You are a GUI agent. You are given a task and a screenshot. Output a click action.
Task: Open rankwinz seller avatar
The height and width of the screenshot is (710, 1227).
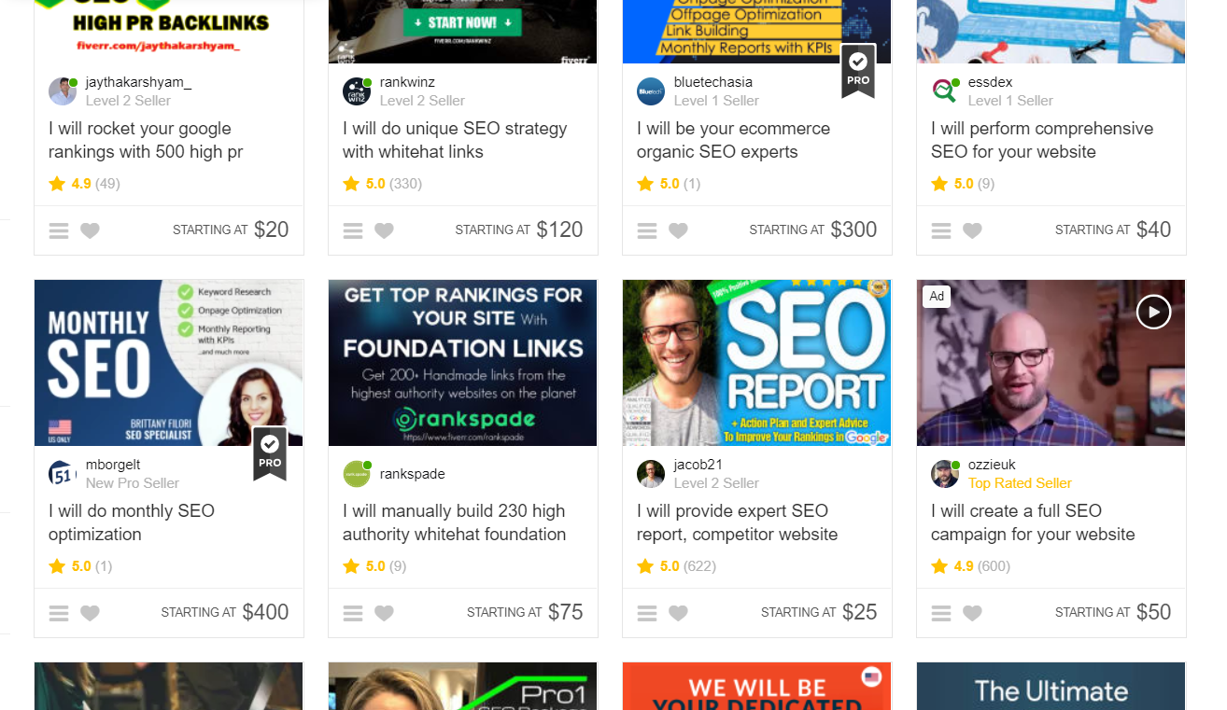coord(357,91)
